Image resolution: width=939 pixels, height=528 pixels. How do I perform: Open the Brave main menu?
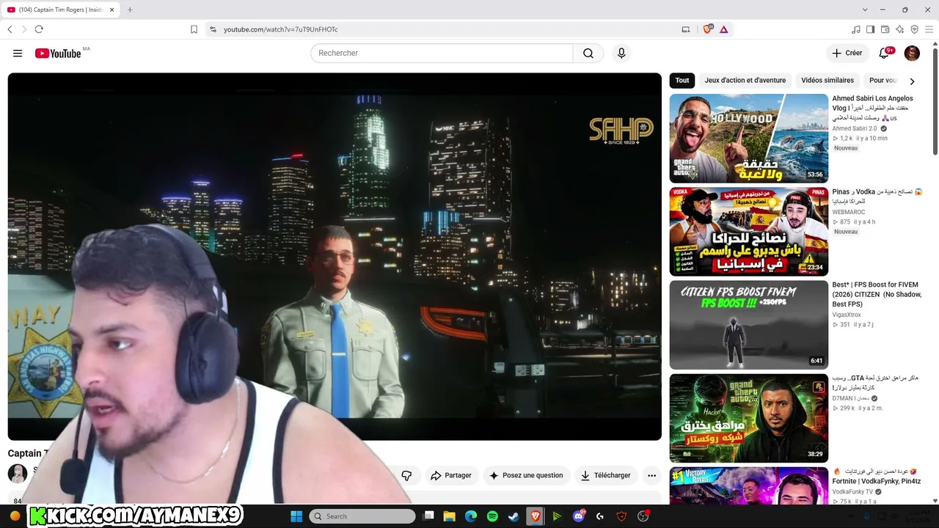(x=929, y=29)
